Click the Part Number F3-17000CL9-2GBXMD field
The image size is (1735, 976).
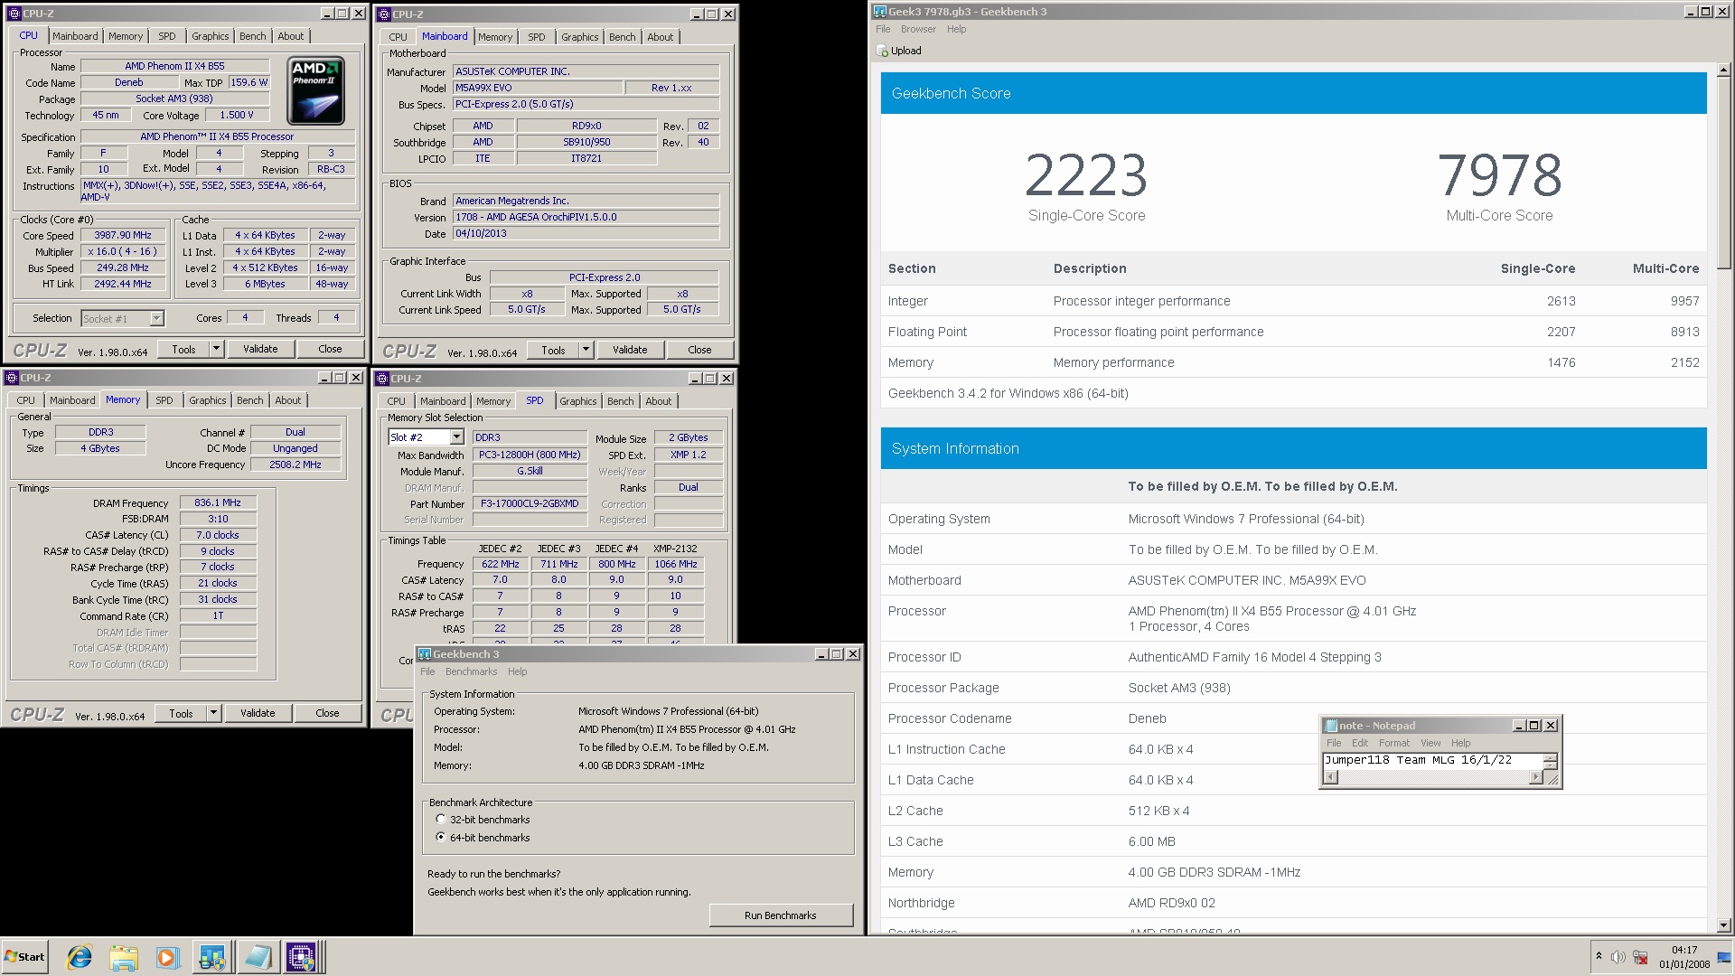(530, 503)
